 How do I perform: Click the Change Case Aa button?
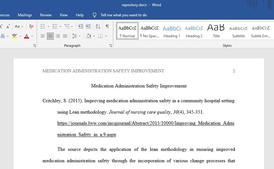point(17,26)
